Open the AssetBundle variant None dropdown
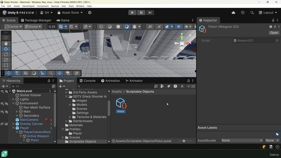 click(272, 140)
